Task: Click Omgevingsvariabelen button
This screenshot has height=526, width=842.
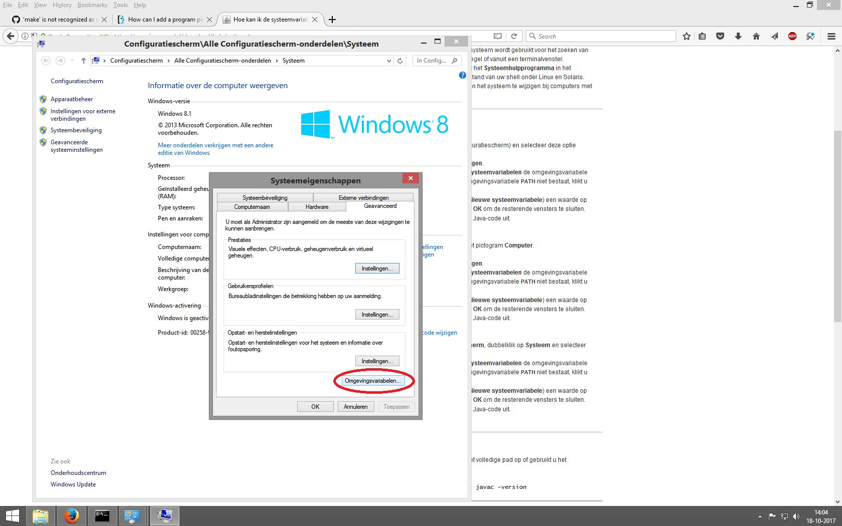Action: pos(373,381)
